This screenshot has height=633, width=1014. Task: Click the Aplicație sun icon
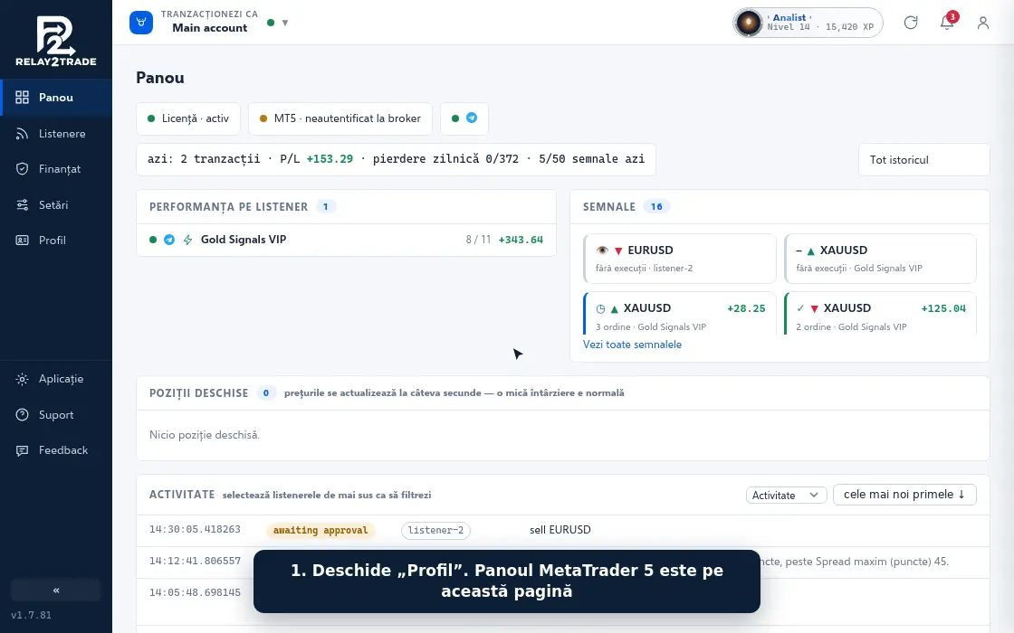point(22,379)
